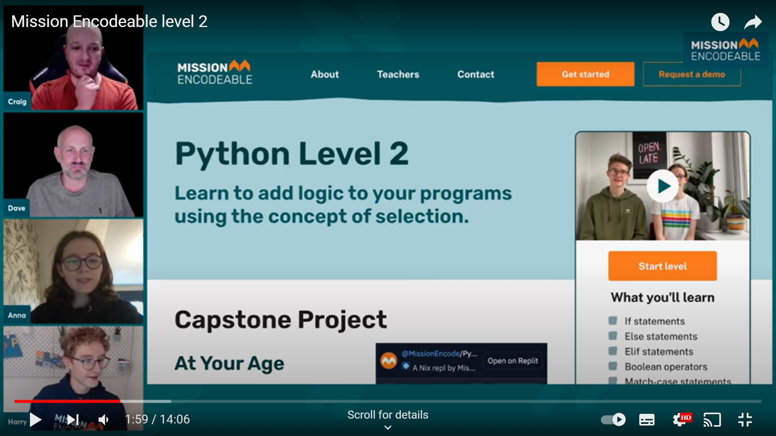The image size is (776, 436).
Task: Click the Replit embed avatar icon
Action: 389,361
